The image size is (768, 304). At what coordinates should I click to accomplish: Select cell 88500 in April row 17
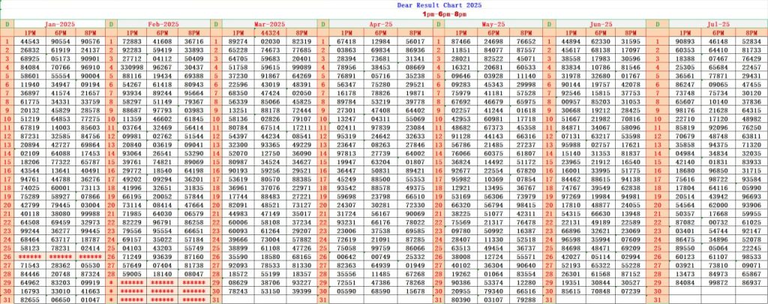click(x=380, y=180)
